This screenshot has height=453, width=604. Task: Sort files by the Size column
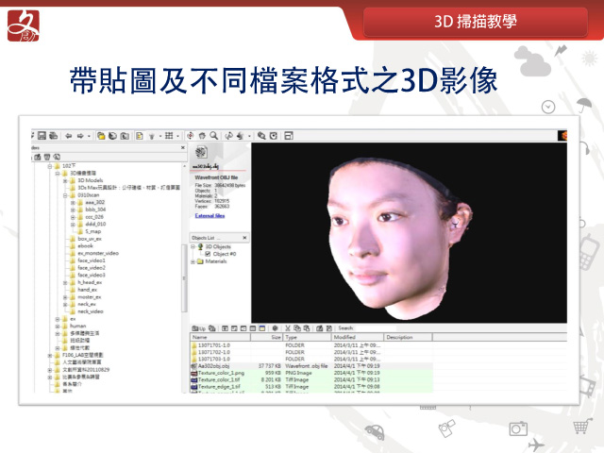click(267, 337)
